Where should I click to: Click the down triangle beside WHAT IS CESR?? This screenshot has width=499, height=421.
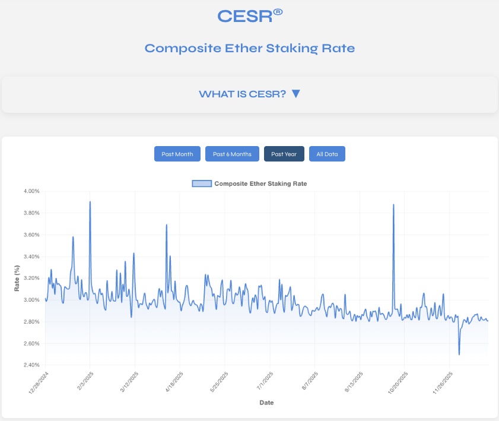click(x=296, y=94)
